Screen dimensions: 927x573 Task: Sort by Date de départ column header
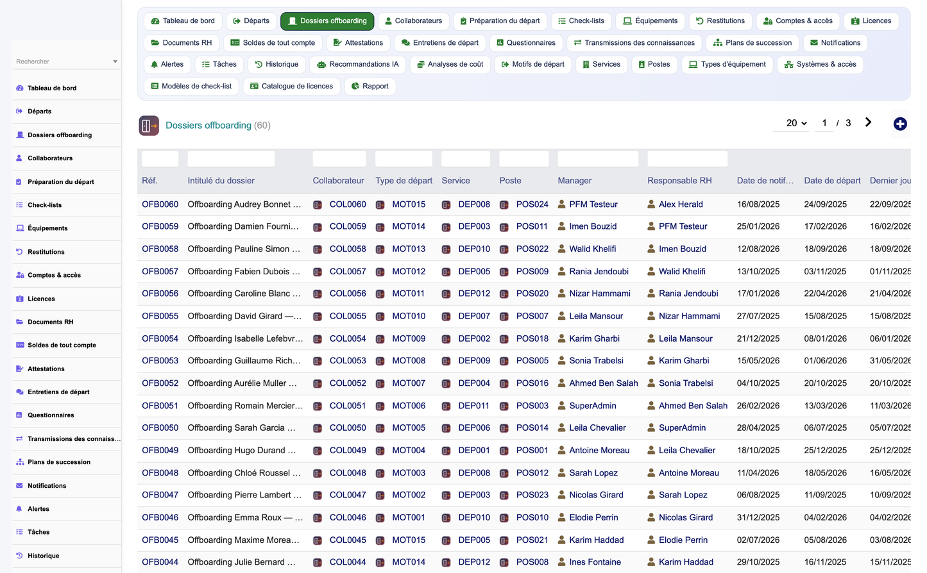[x=832, y=181]
